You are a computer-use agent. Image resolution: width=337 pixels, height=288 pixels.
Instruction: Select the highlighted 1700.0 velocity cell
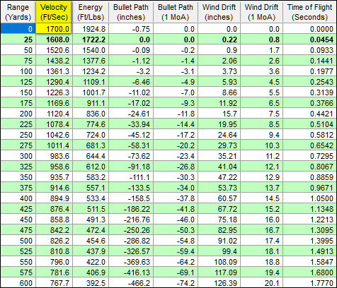54,29
